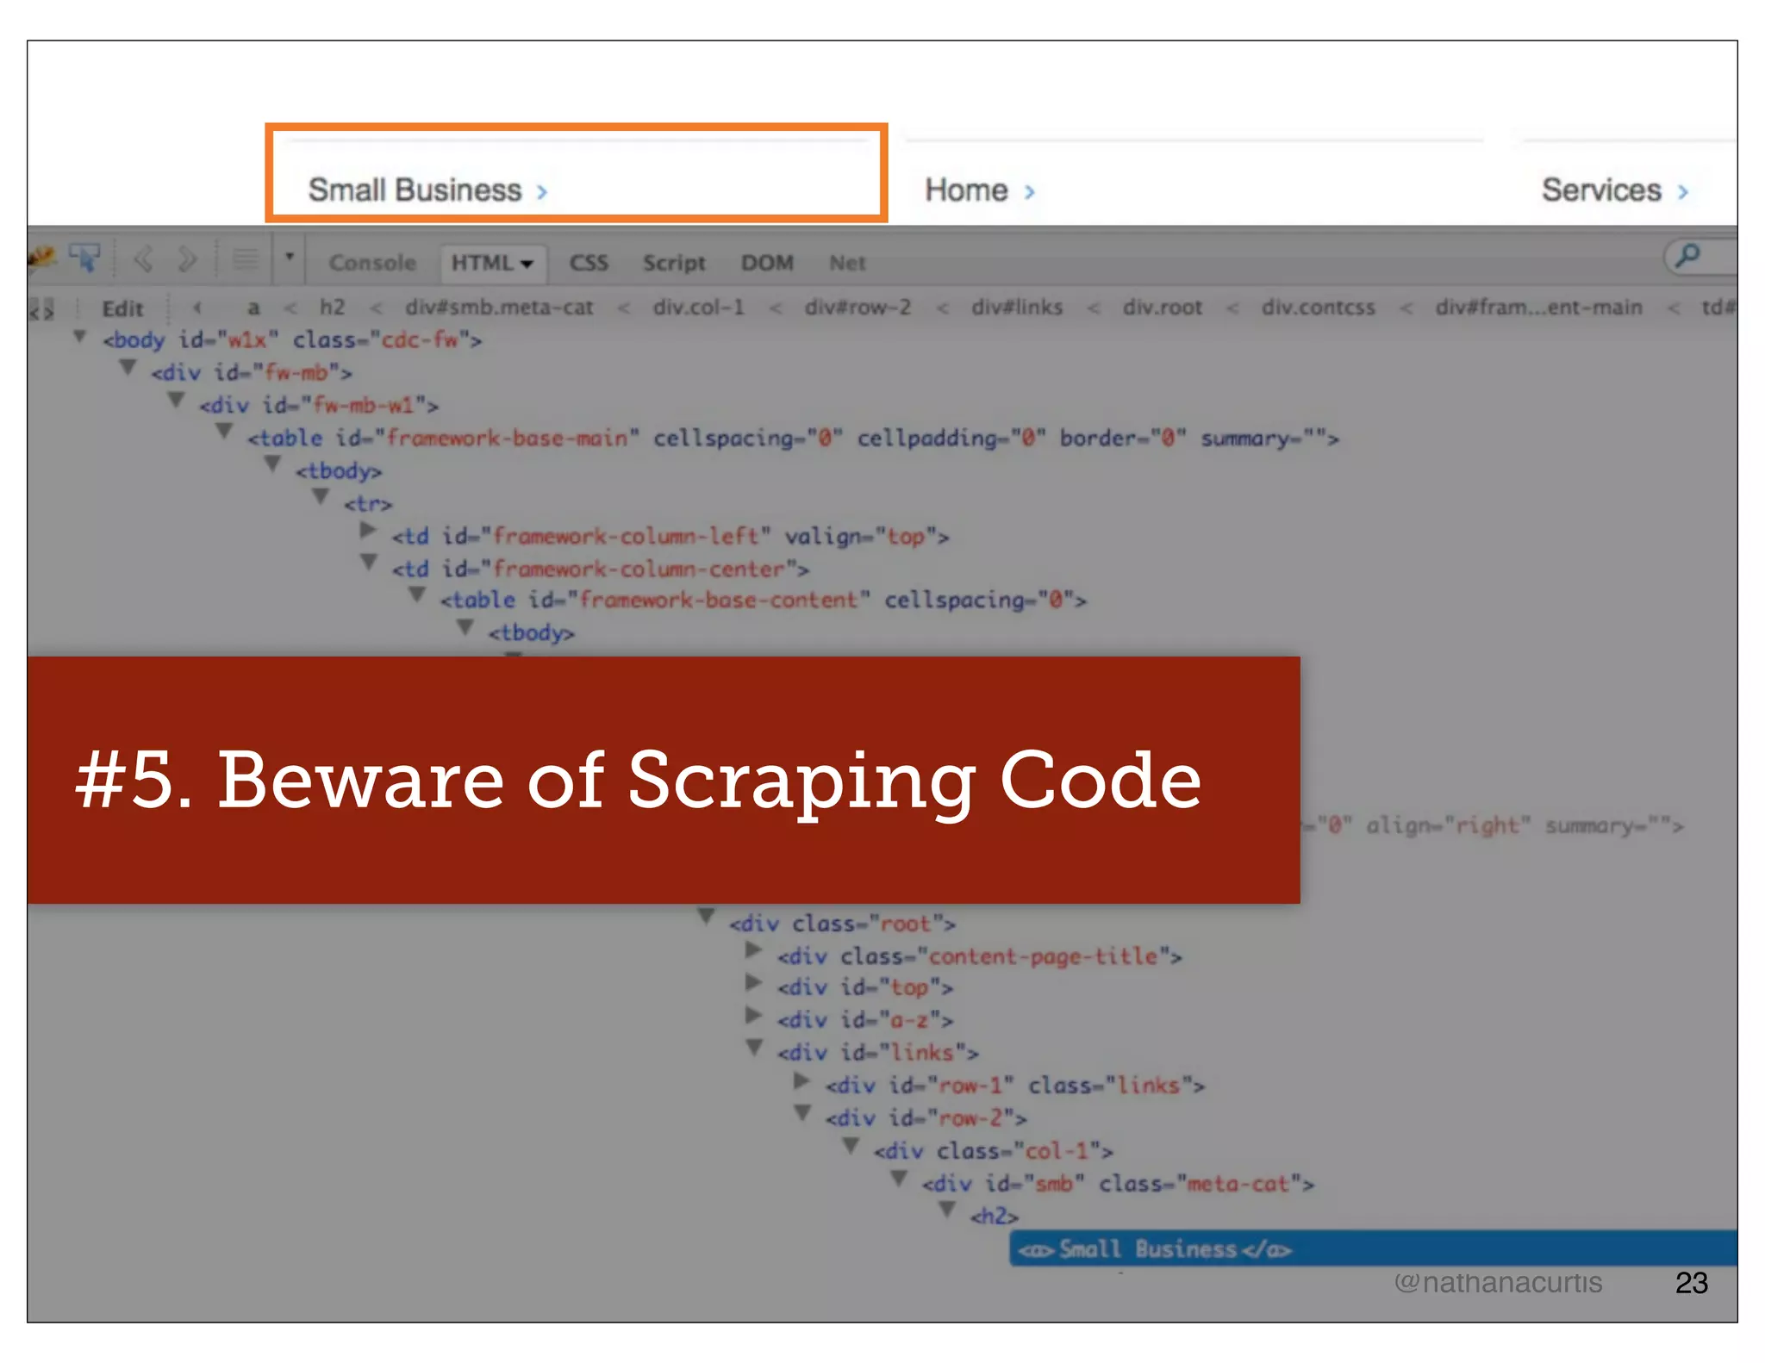Screen dimensions: 1765x1363
Task: Click the panel toggle arrows left of Edit
Action: pyautogui.click(x=41, y=308)
